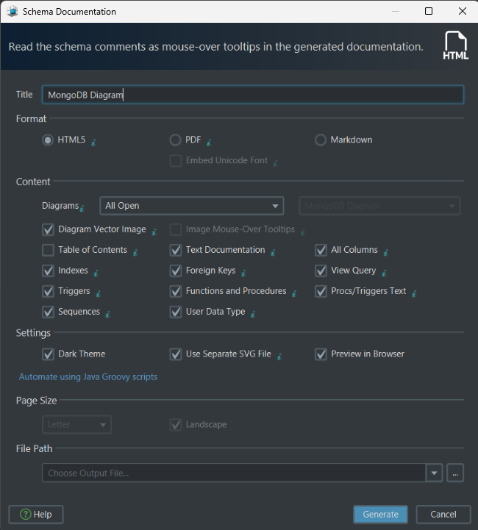Click info icon beside Image Mouse-Over Tooltips
Viewport: 478px width, 530px height.
click(x=303, y=232)
